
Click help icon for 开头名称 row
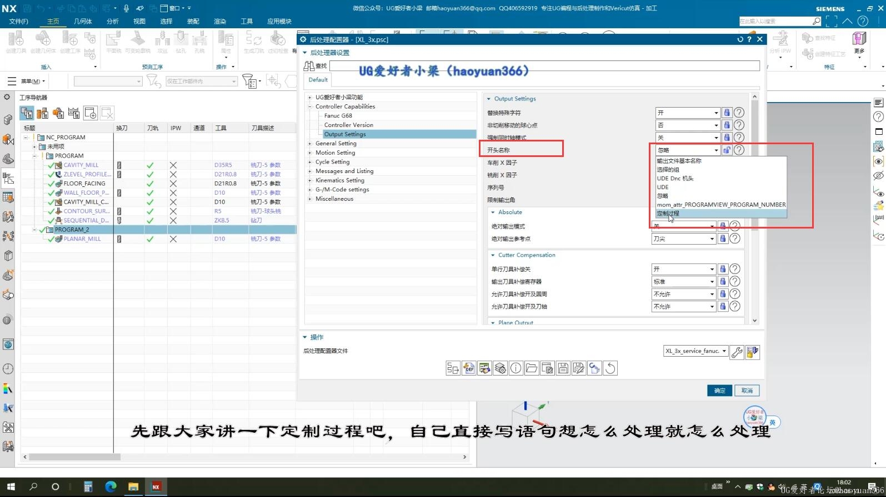coord(739,150)
